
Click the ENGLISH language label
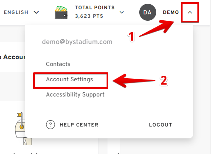tap(16, 12)
